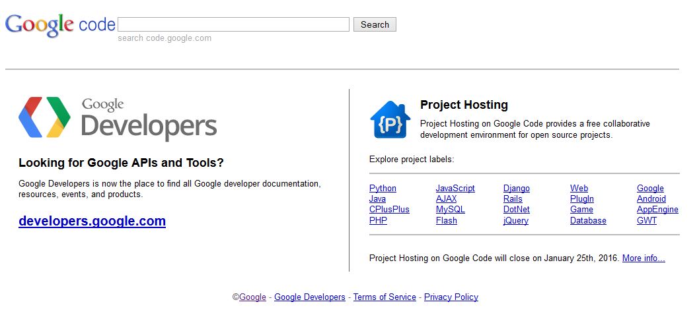Open the Privacy Policy link
699x327 pixels.
pyautogui.click(x=451, y=297)
